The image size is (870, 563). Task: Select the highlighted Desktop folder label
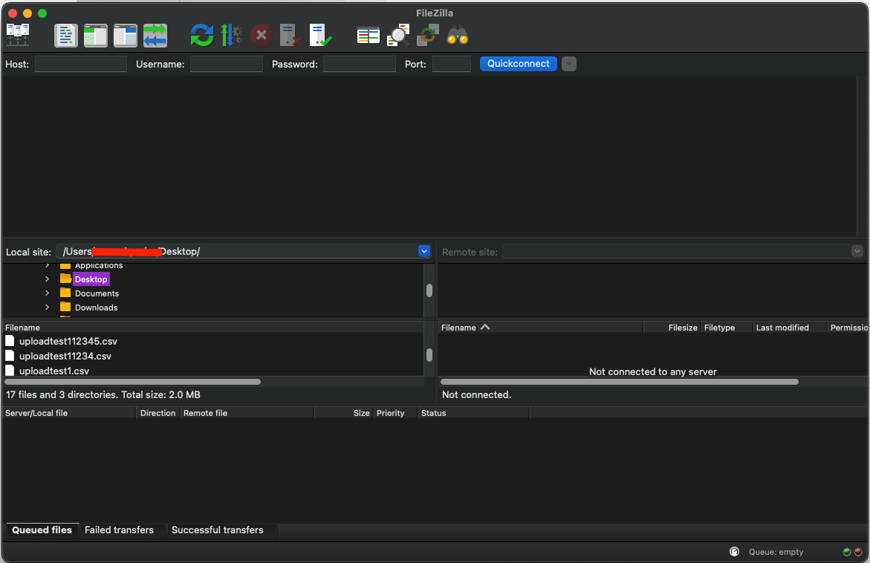91,279
